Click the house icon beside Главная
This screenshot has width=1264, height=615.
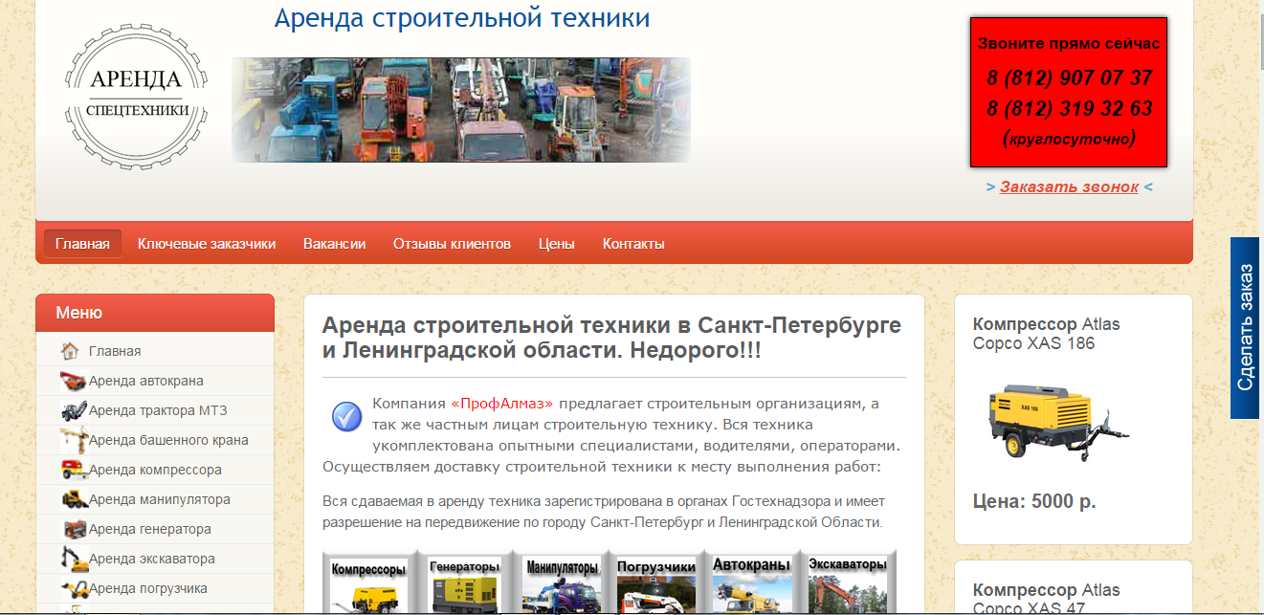click(x=70, y=351)
